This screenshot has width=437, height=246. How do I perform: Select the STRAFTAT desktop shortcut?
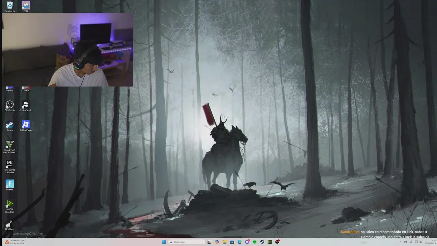click(26, 89)
